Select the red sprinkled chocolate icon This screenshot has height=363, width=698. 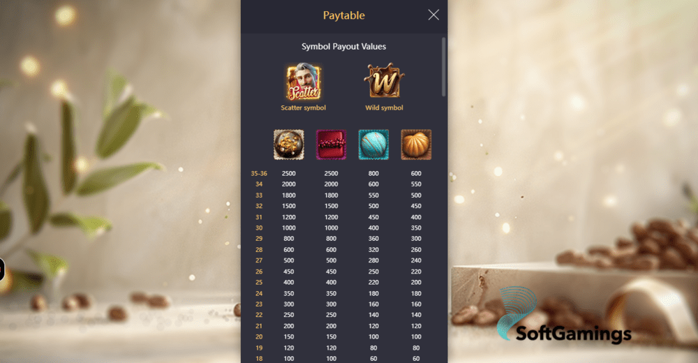point(331,145)
